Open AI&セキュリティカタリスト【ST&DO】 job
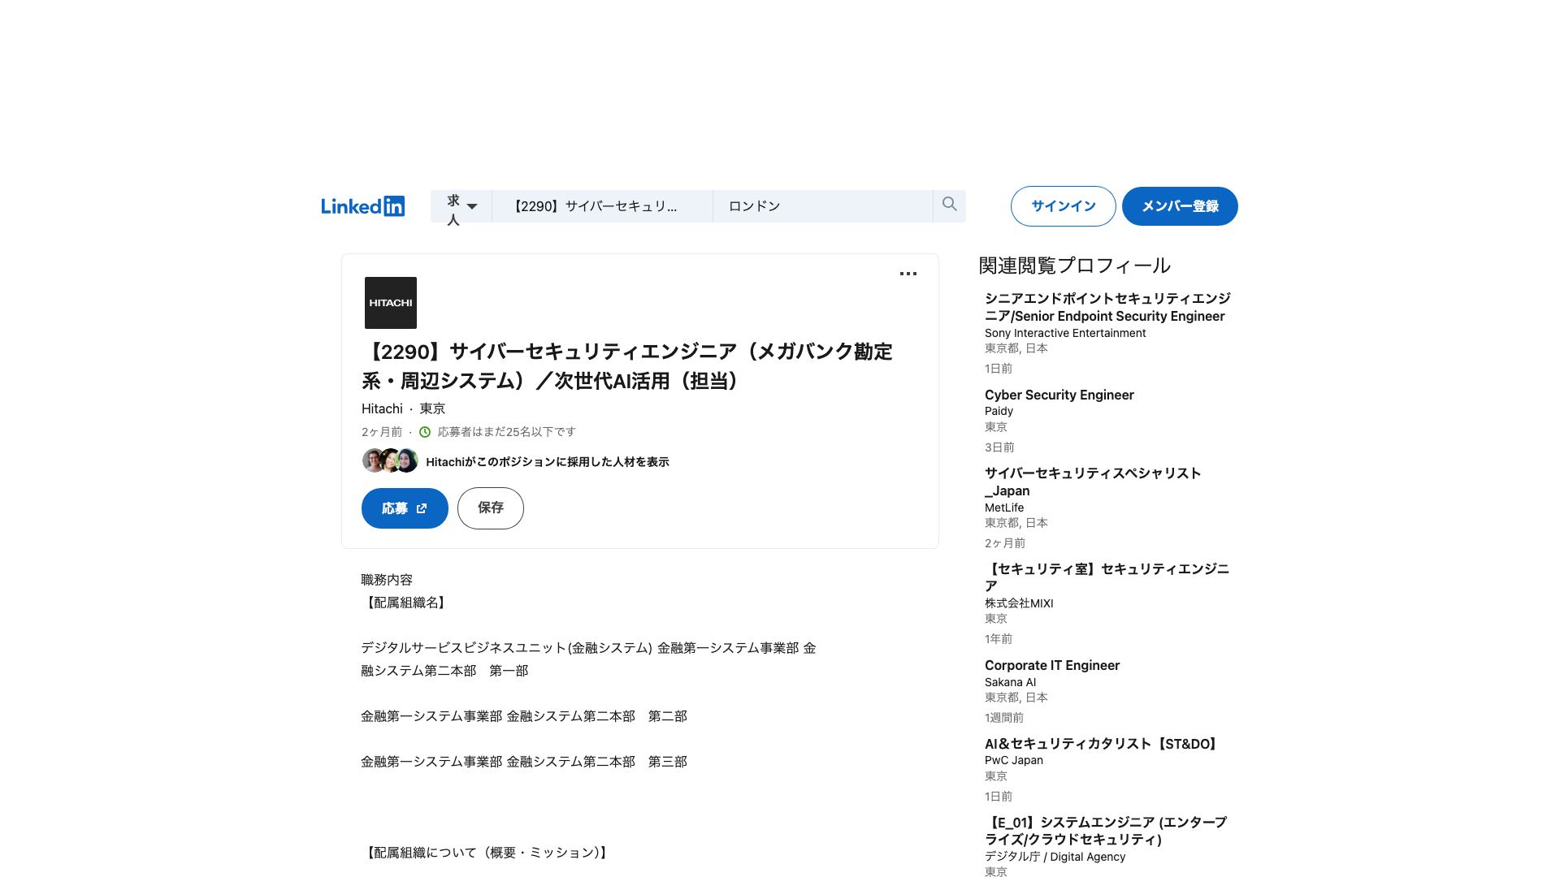The width and height of the screenshot is (1560, 877). [x=1103, y=744]
